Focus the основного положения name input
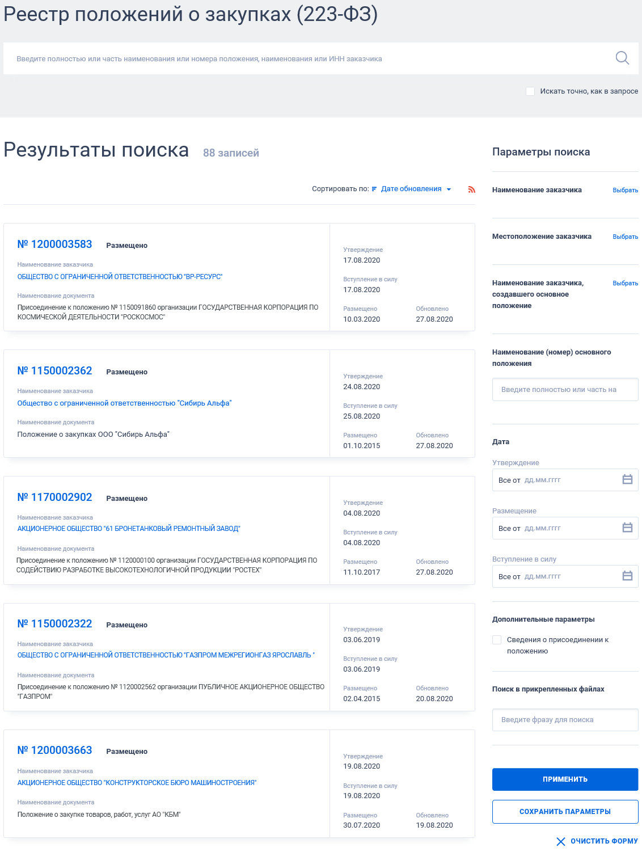 pyautogui.click(x=565, y=390)
